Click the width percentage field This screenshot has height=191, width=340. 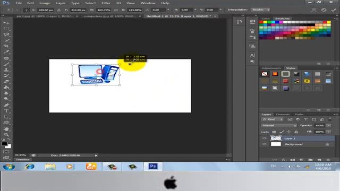pyautogui.click(x=104, y=10)
